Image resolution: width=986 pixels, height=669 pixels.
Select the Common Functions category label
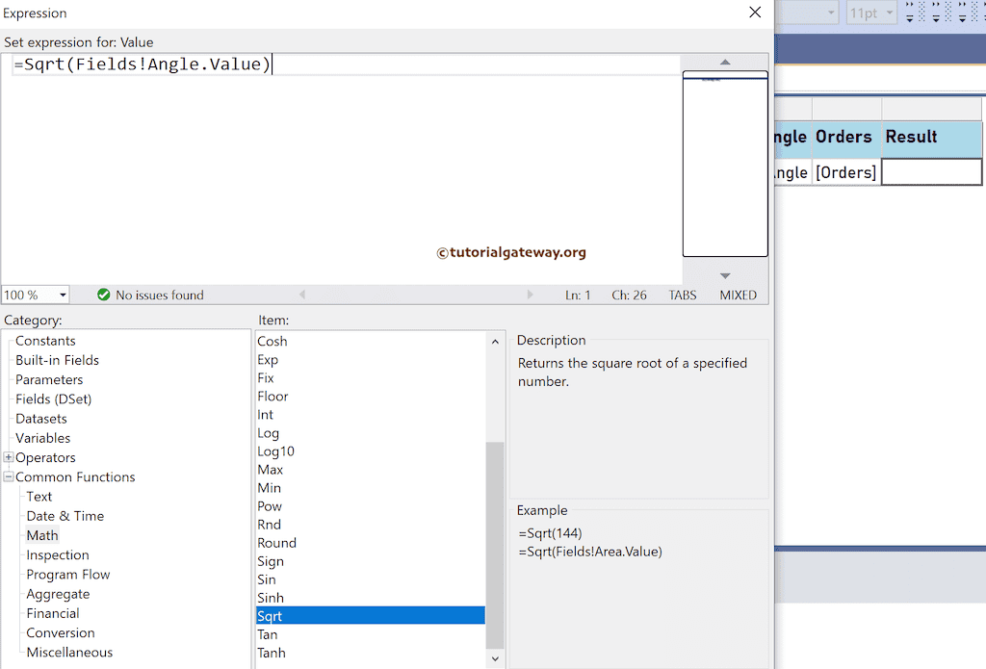[x=75, y=477]
